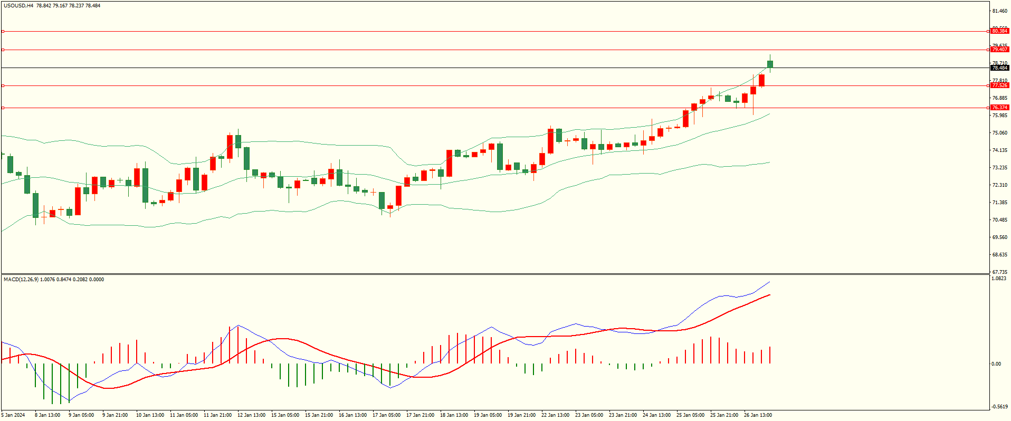The height and width of the screenshot is (421, 1011).
Task: Click the 19 Jan 05:00 time label
Action: pos(488,415)
